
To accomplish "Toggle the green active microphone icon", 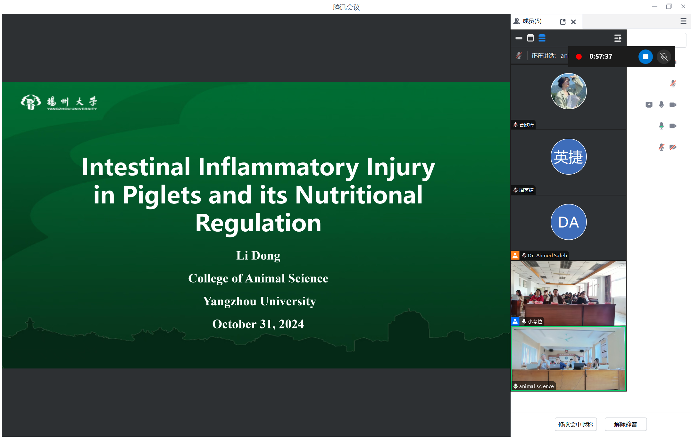I will point(661,126).
